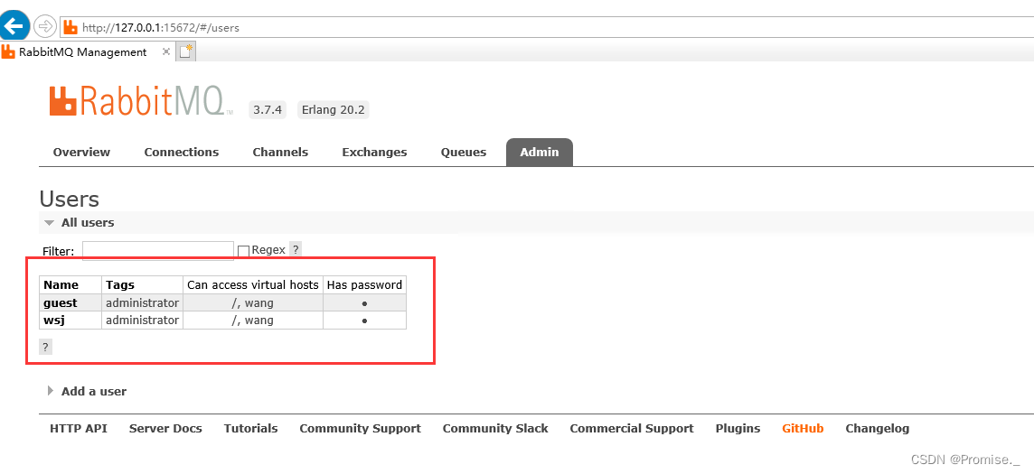Viewport: 1034px width, 474px height.
Task: Click virtual hosts cell for guest
Action: pyautogui.click(x=252, y=302)
